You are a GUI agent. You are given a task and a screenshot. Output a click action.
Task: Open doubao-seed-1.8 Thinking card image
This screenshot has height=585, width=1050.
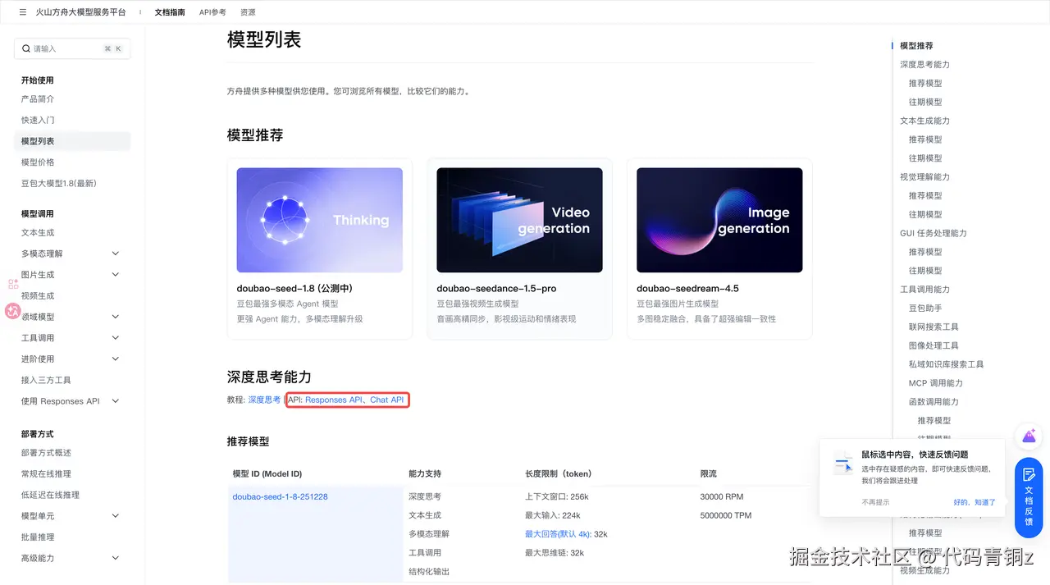pos(320,220)
